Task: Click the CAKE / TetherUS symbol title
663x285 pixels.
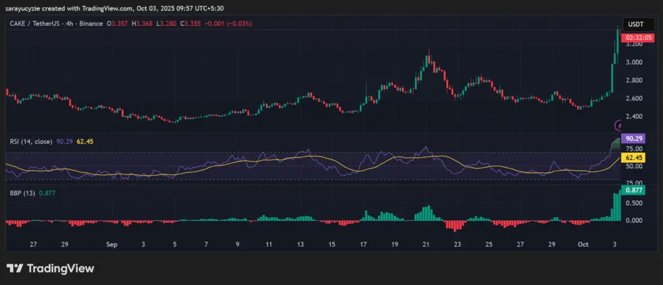Action: (x=36, y=24)
